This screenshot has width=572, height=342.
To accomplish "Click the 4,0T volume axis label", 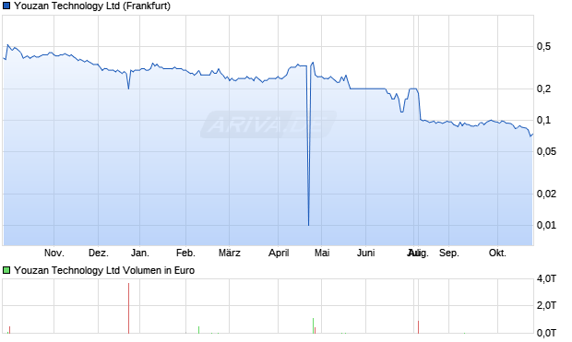I will point(546,279).
